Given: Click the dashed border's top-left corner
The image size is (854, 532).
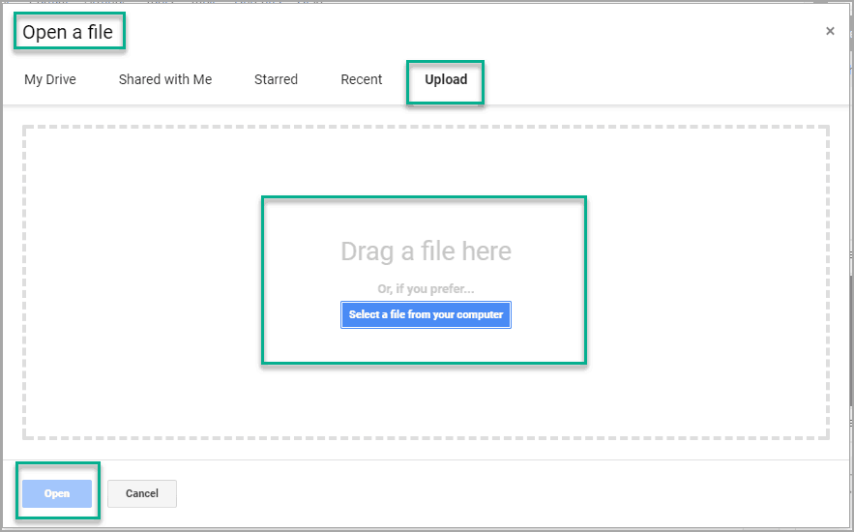Looking at the screenshot, I should [25, 128].
